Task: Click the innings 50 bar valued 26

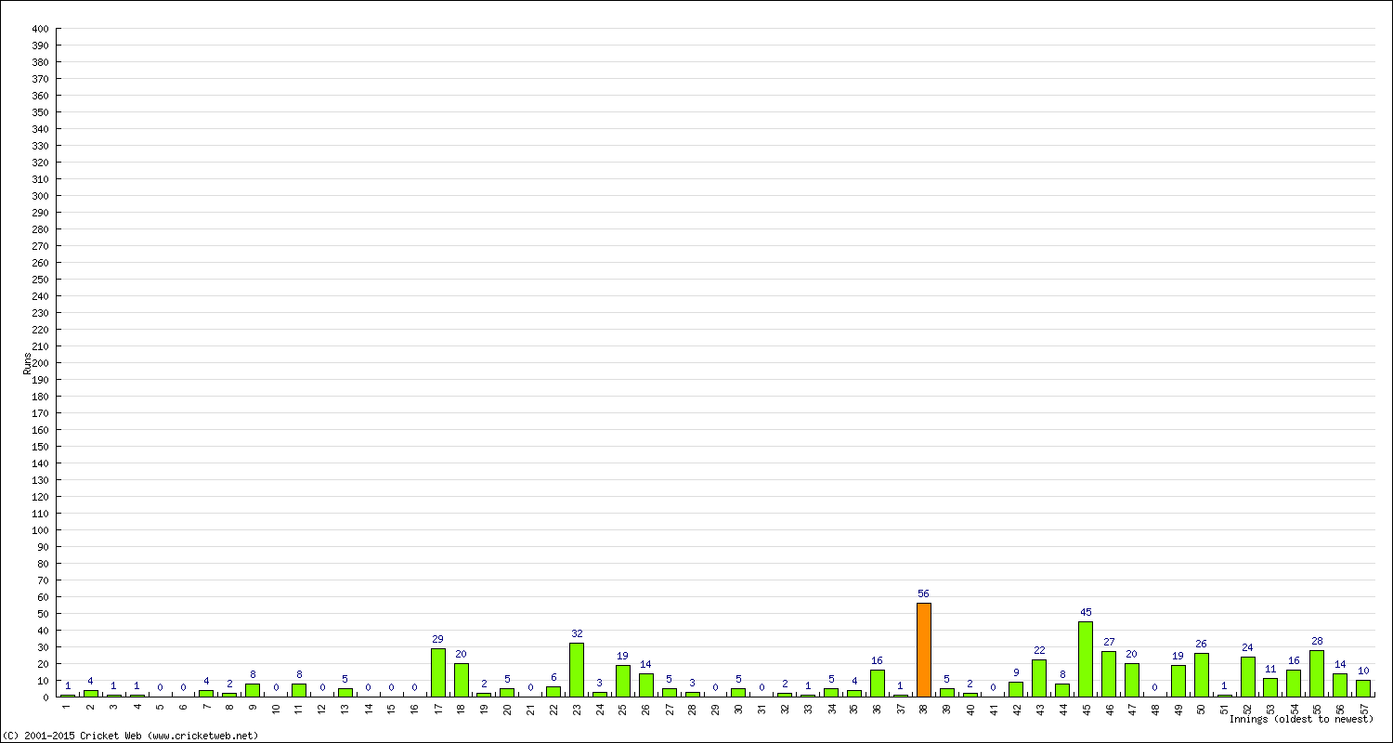Action: [x=1201, y=674]
